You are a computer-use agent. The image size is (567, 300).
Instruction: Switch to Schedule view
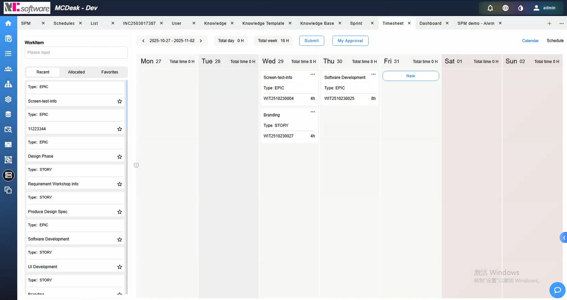coord(555,41)
